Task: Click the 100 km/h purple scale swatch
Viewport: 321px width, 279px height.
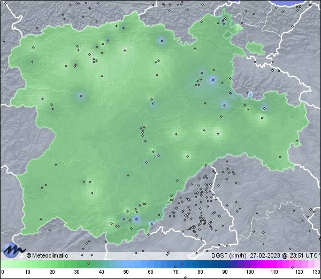Action: [x=249, y=265]
